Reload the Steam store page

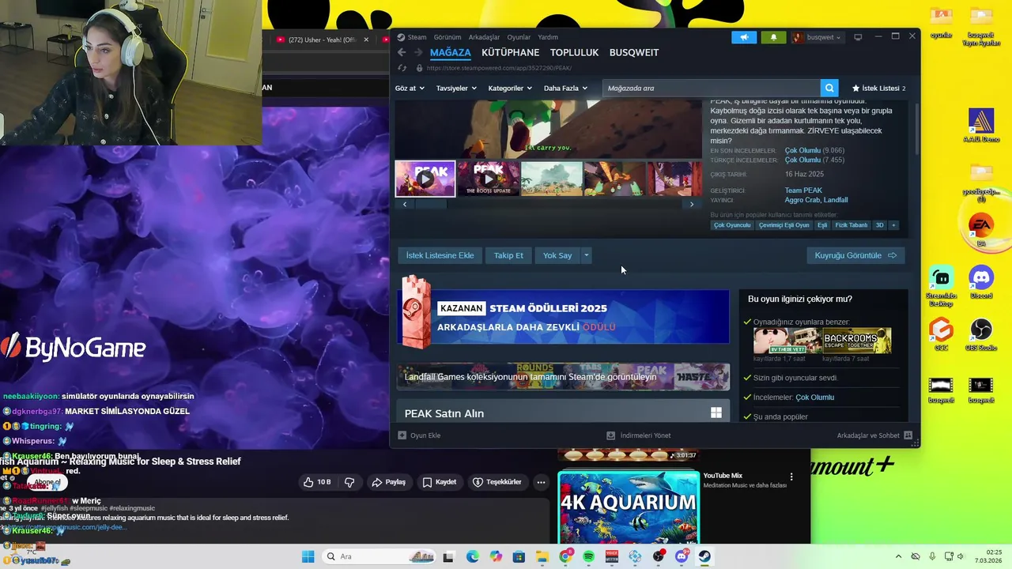(402, 68)
